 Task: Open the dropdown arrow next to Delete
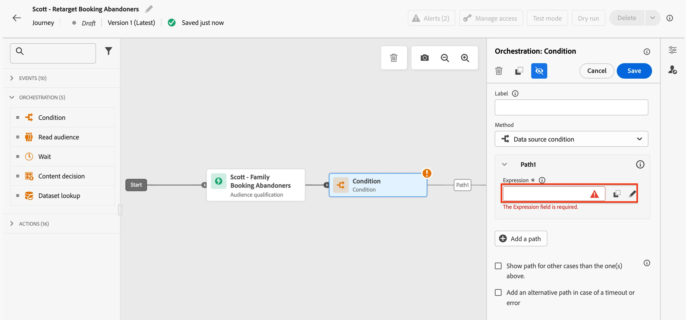[x=653, y=18]
